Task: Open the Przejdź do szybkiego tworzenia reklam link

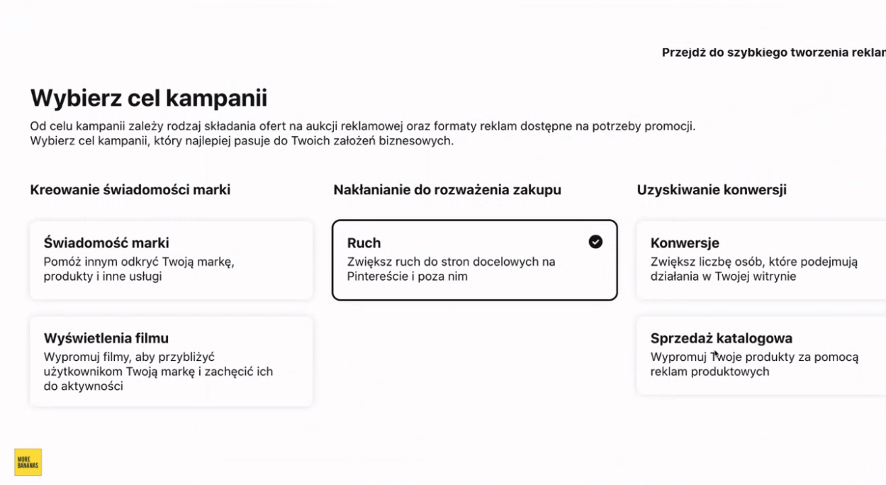Action: point(773,52)
